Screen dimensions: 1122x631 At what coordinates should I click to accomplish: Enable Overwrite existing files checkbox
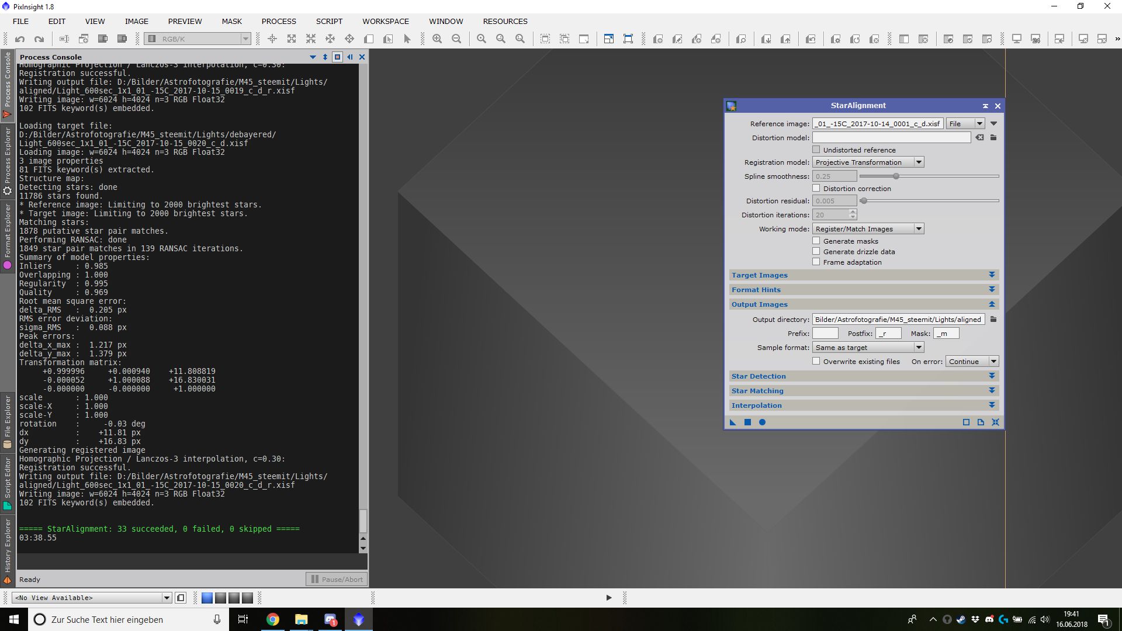[x=816, y=362]
